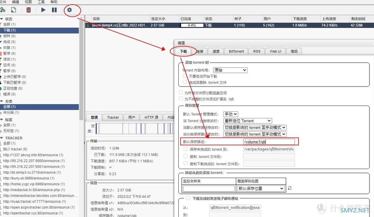Open the Tracker details tab

click(x=113, y=117)
